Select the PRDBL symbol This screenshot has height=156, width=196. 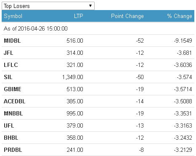[x=13, y=150]
